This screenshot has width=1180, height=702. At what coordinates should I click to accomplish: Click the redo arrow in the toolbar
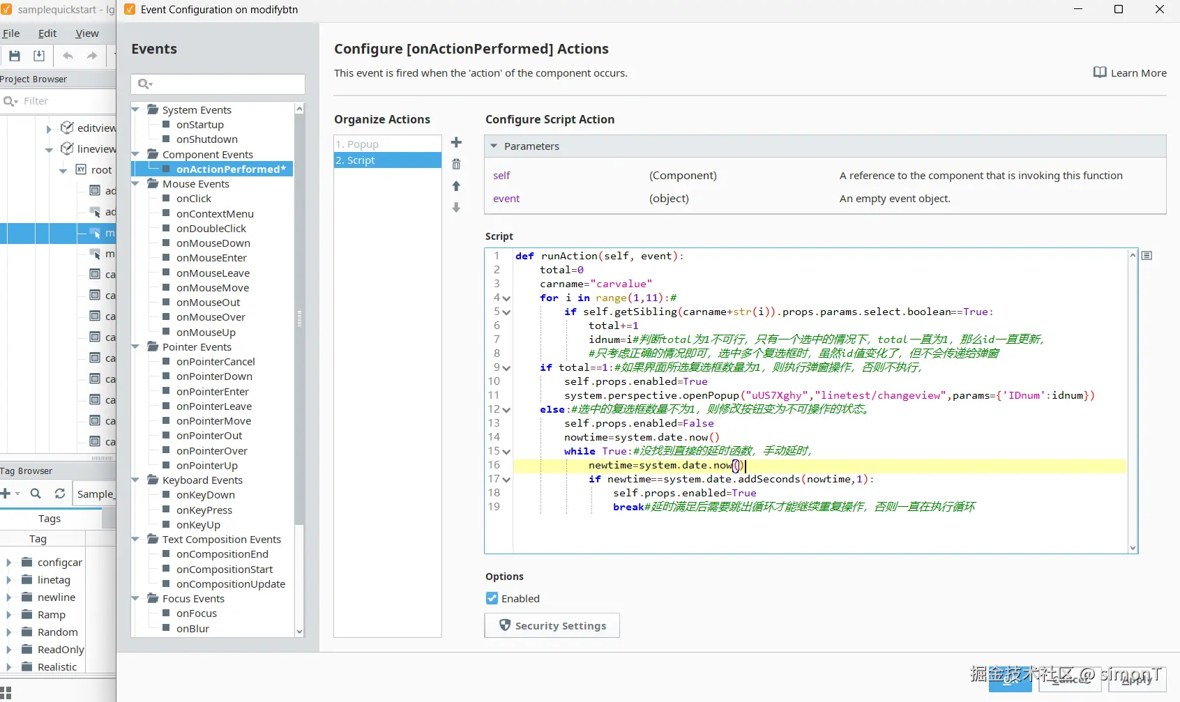pyautogui.click(x=92, y=56)
